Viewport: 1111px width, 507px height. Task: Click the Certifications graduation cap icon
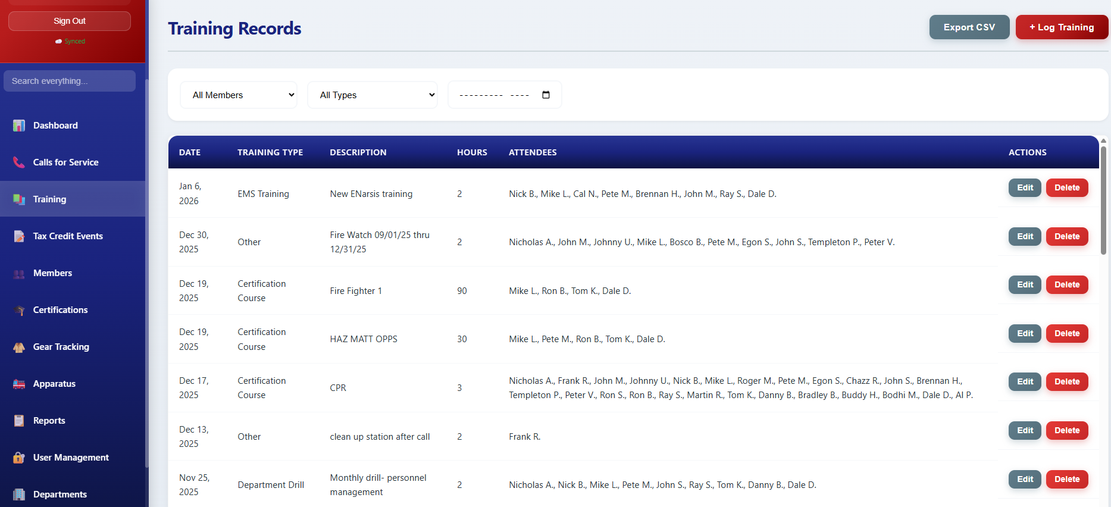point(19,311)
